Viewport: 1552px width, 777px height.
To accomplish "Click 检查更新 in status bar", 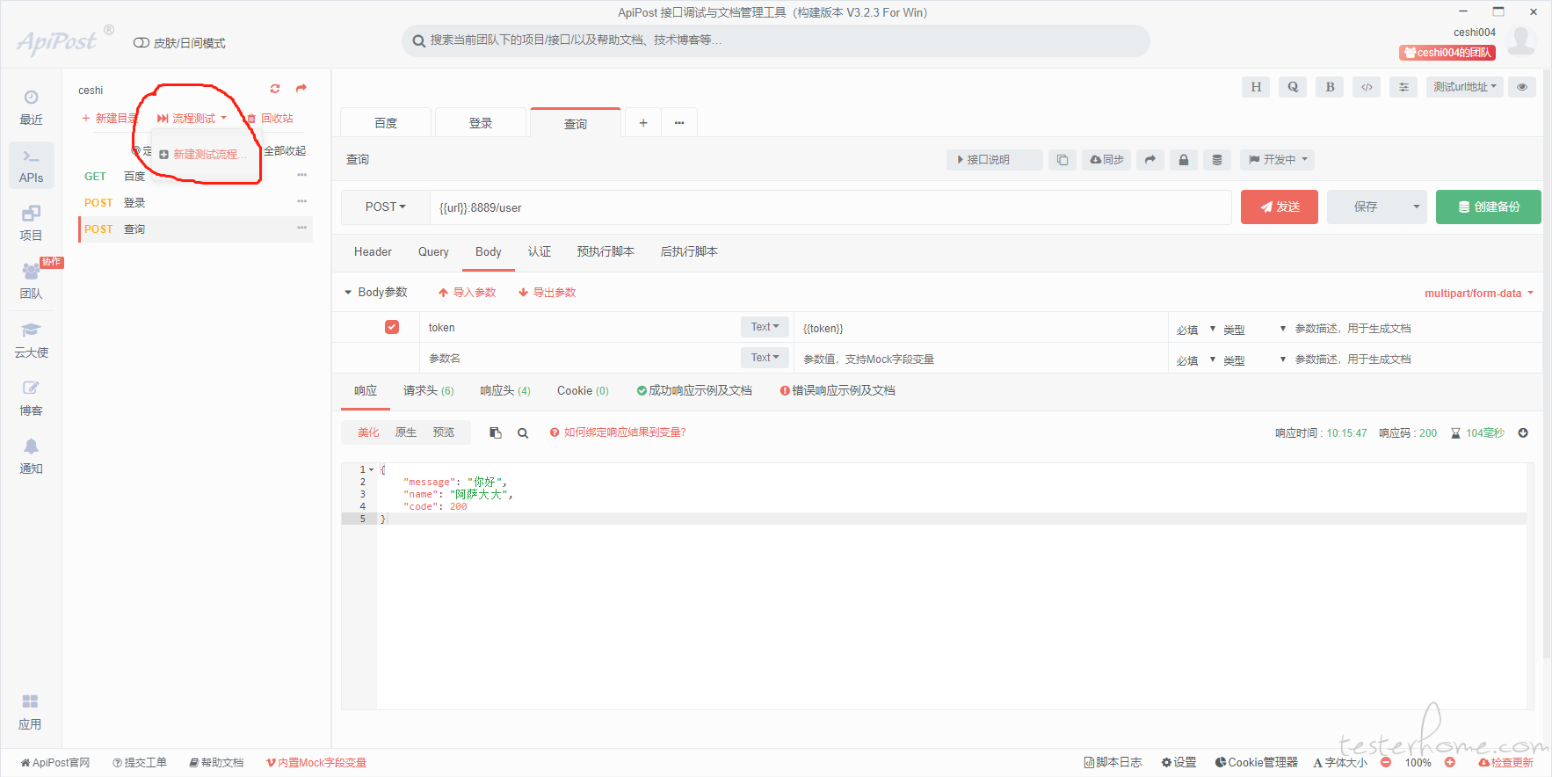I will (x=1506, y=762).
